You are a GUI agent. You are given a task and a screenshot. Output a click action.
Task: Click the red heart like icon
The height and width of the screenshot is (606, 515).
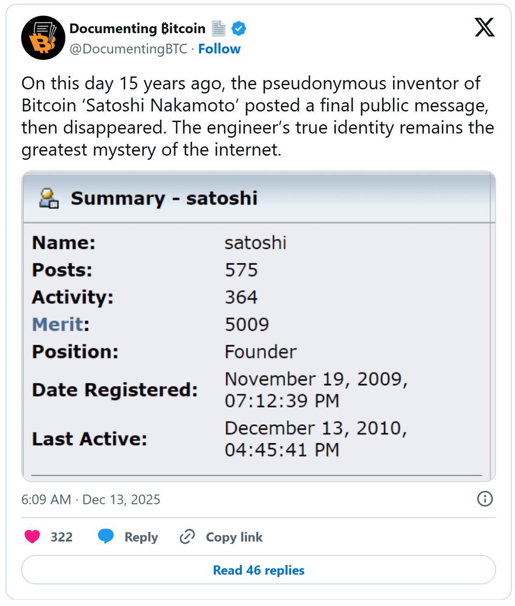click(32, 536)
